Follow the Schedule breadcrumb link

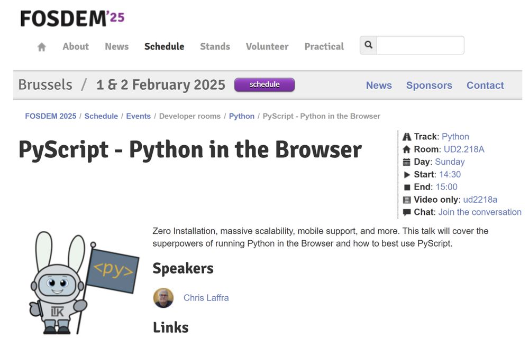coord(101,116)
